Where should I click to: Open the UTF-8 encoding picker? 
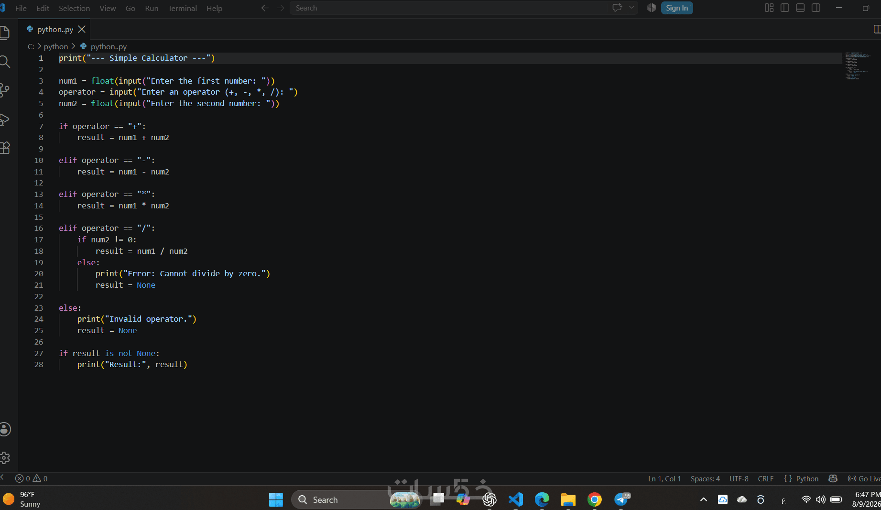click(x=739, y=478)
